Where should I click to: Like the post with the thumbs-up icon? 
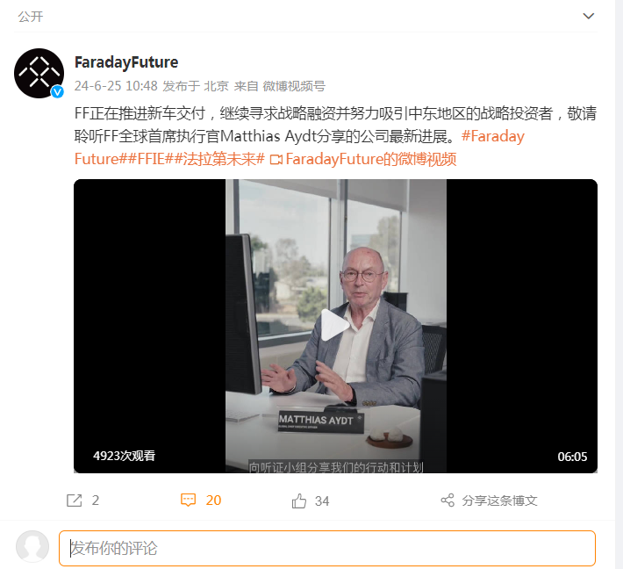click(299, 501)
